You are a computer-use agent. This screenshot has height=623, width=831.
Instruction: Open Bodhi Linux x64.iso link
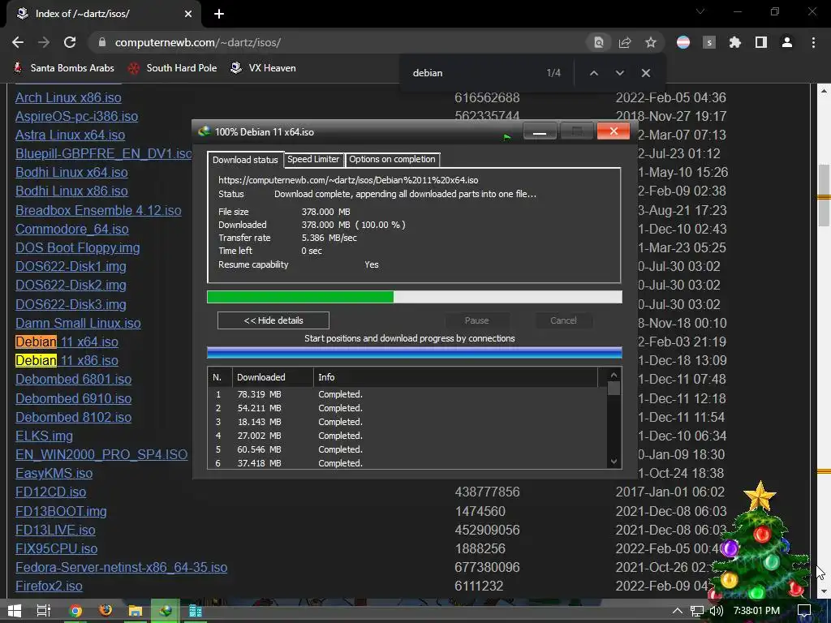71,172
